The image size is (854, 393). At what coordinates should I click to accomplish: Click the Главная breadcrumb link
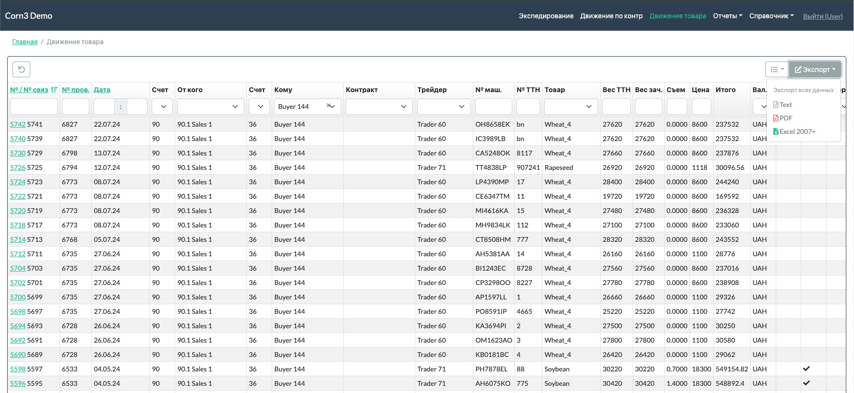[x=25, y=42]
